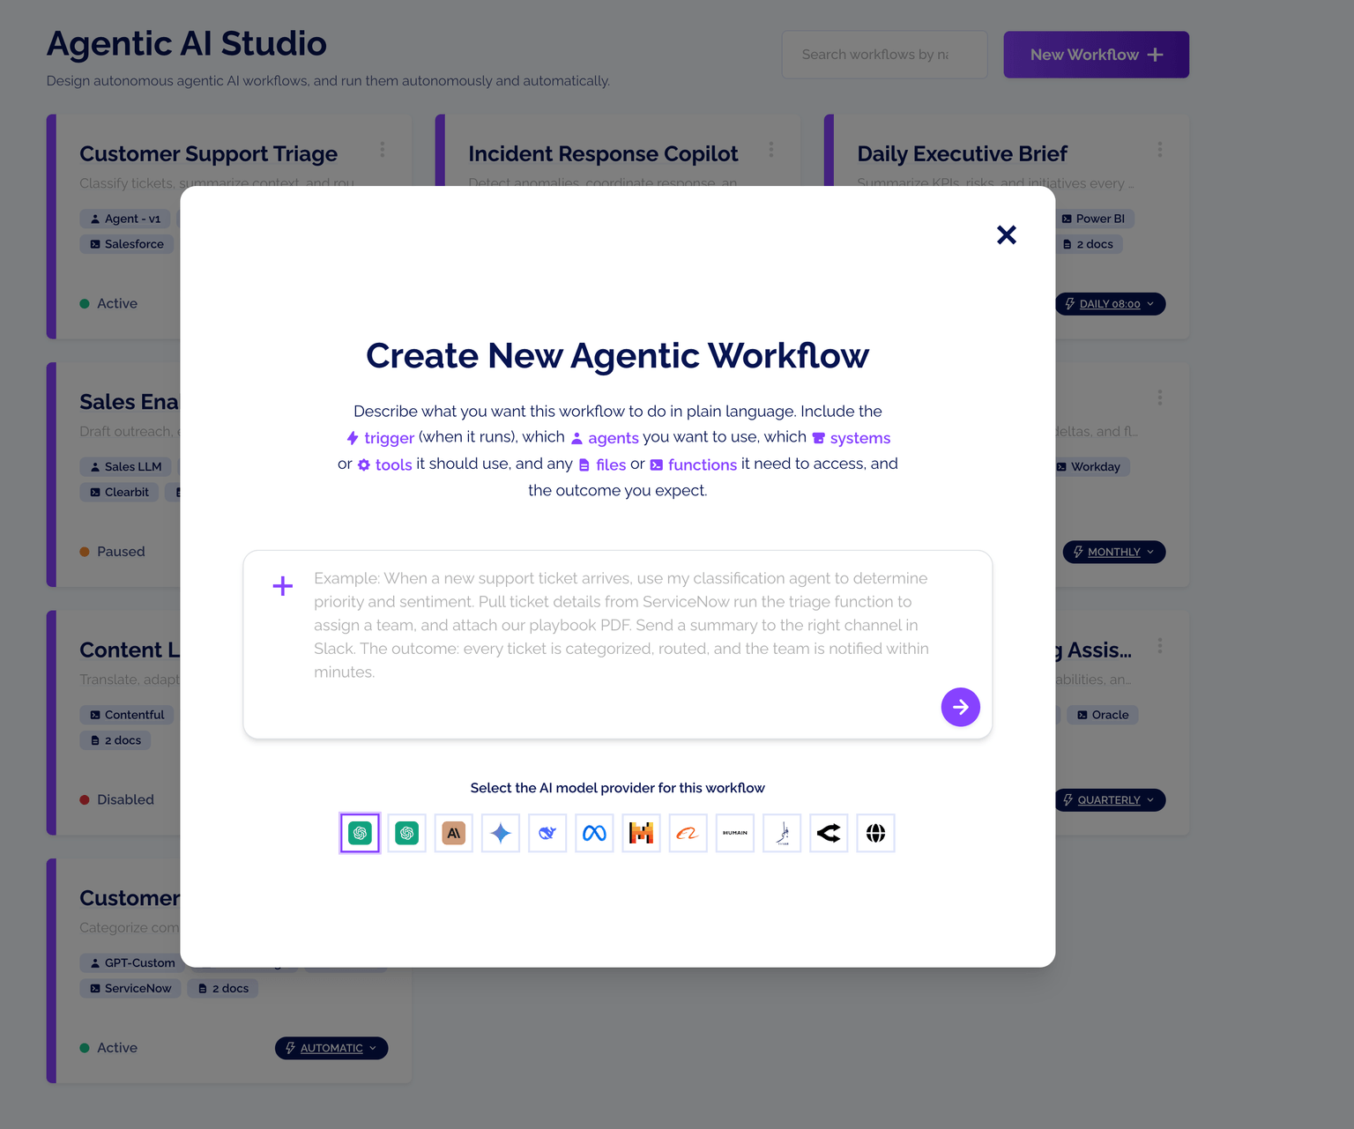Select the DeepSeek whale provider icon
This screenshot has width=1354, height=1129.
(547, 833)
